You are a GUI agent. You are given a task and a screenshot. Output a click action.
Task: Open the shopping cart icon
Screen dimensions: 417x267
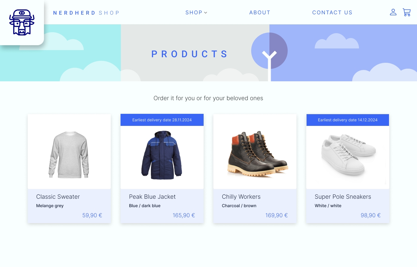pyautogui.click(x=407, y=12)
